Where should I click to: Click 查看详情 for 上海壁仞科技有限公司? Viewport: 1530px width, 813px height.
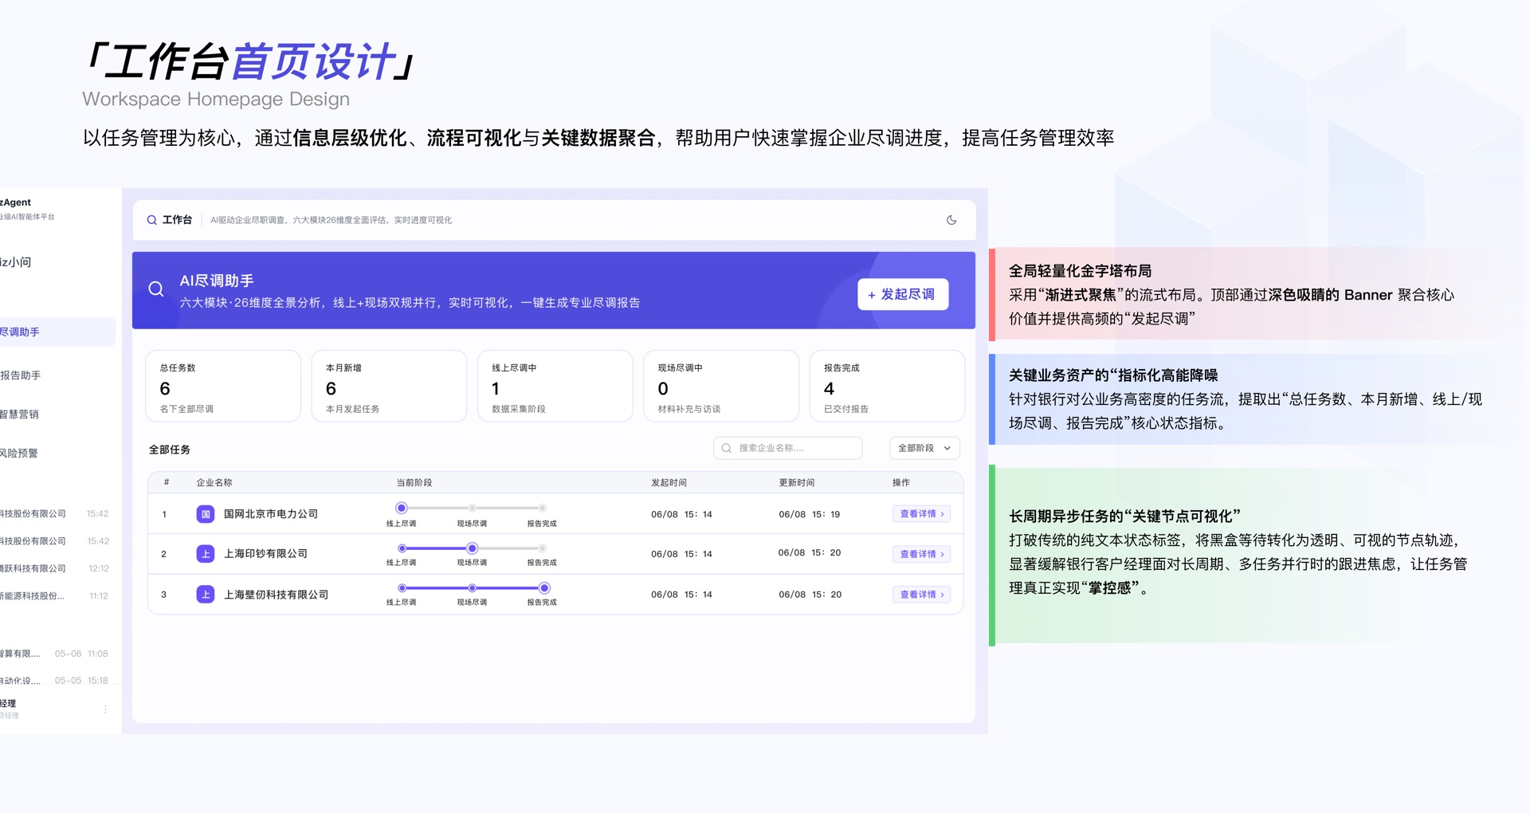pos(922,595)
